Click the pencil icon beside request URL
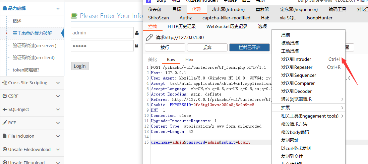Screen dimensions: 368x164 (149, 37)
